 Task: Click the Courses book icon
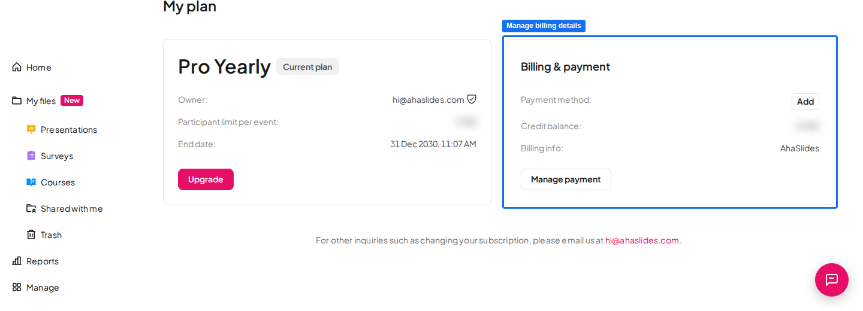pos(31,182)
